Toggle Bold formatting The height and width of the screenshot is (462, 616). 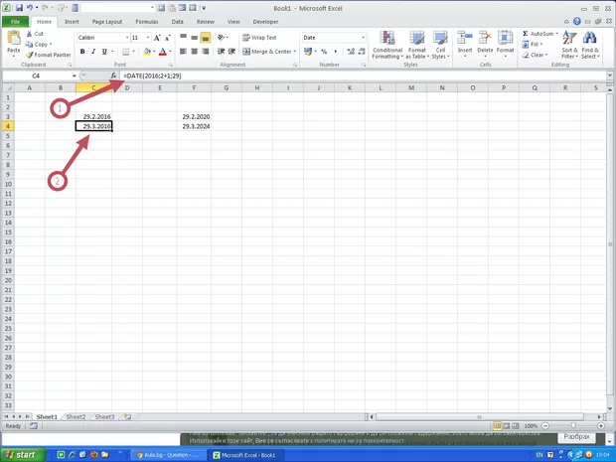(x=82, y=52)
